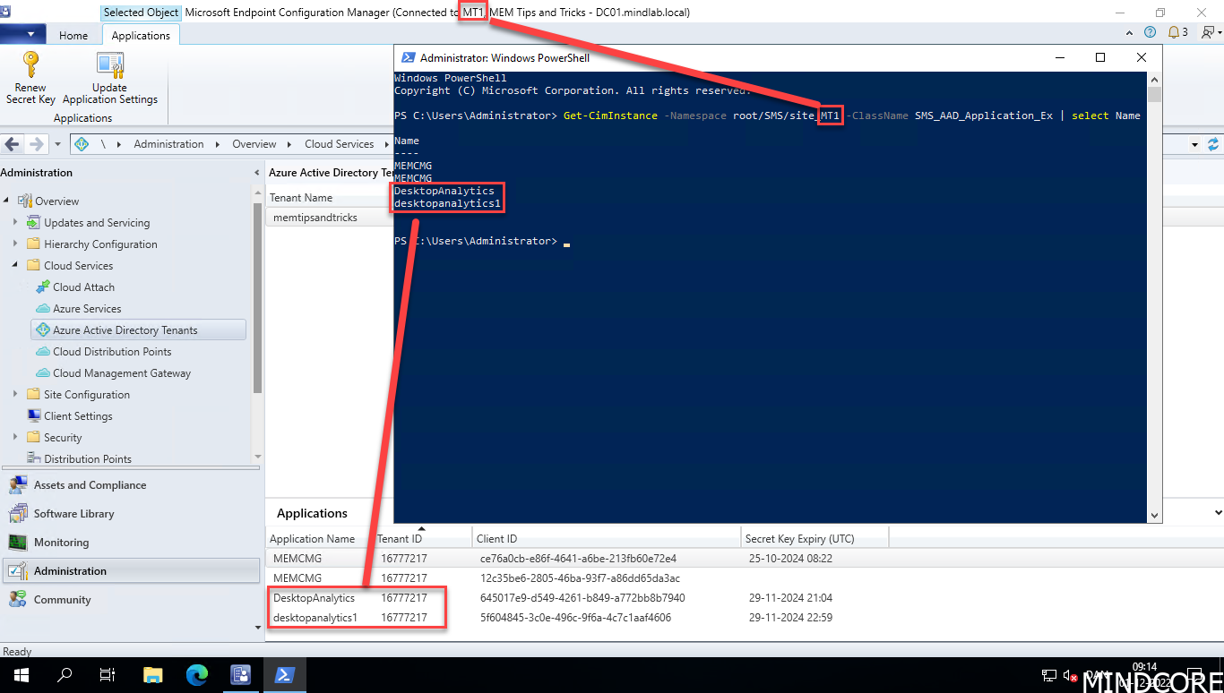Switch to the Home ribbon tab

point(73,36)
